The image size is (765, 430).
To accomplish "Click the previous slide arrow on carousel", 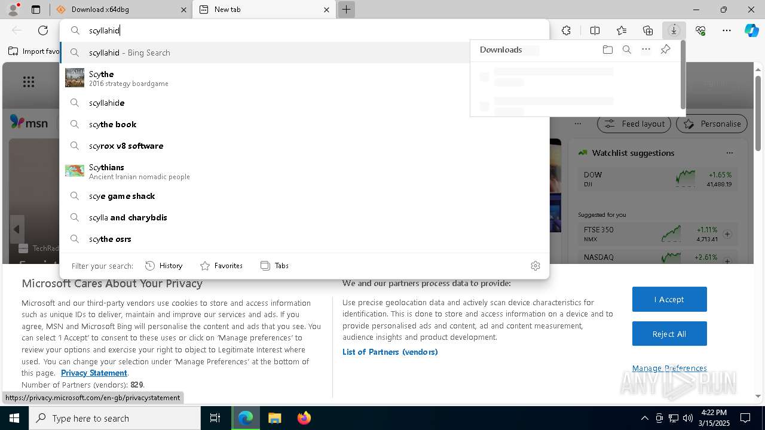I will pos(17,229).
